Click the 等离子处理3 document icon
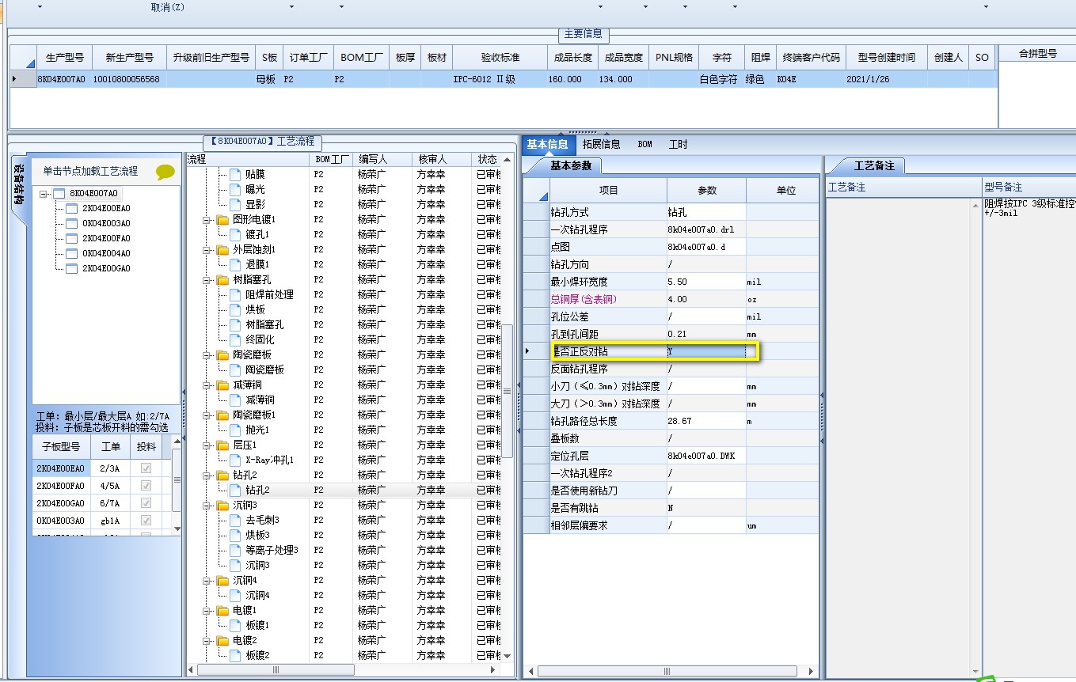 (235, 550)
